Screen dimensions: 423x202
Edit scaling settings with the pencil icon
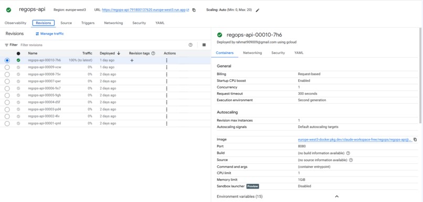(257, 10)
